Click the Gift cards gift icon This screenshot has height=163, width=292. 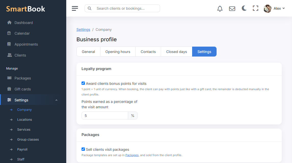(9, 89)
